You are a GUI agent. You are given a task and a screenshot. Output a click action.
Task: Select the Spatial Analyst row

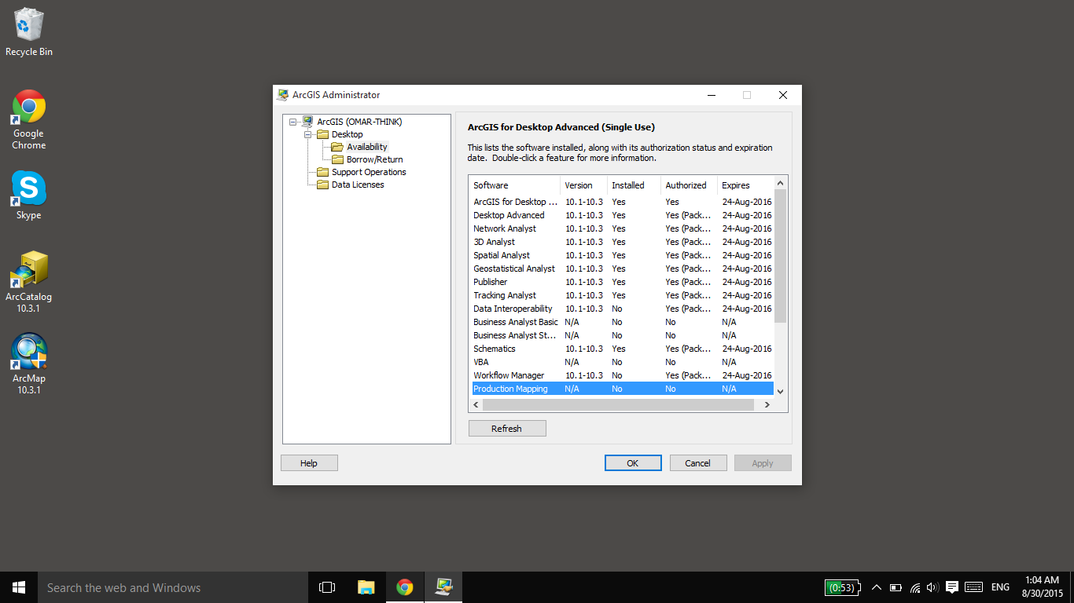622,255
